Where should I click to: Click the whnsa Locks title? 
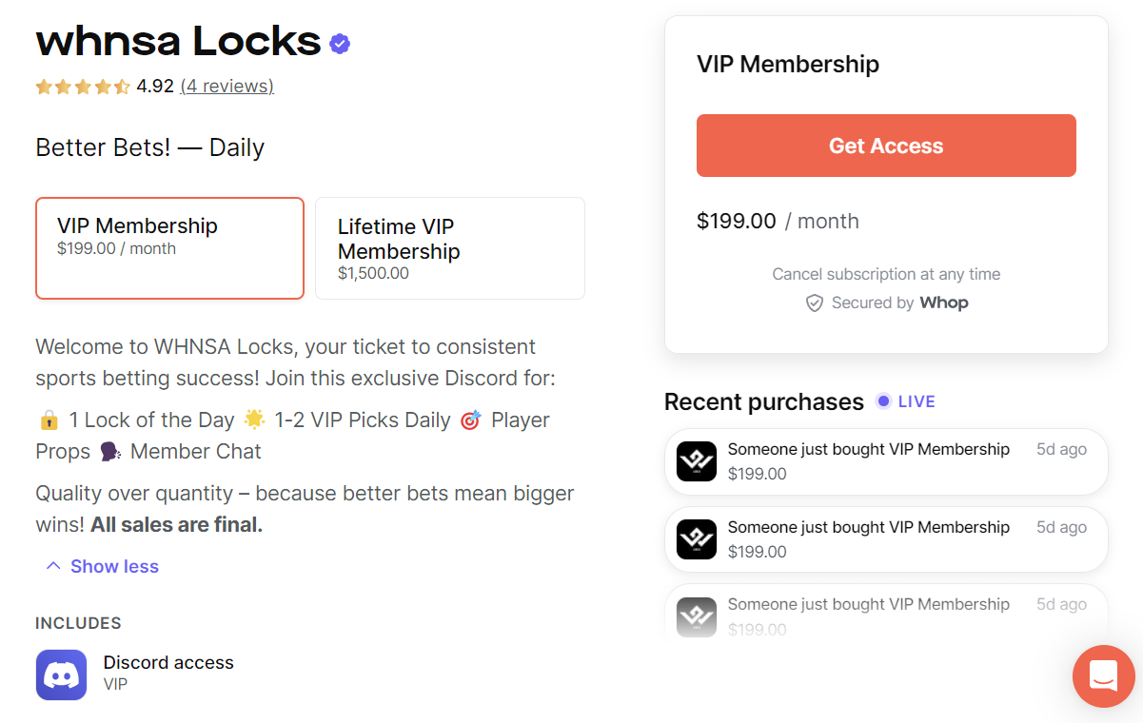pyautogui.click(x=178, y=41)
